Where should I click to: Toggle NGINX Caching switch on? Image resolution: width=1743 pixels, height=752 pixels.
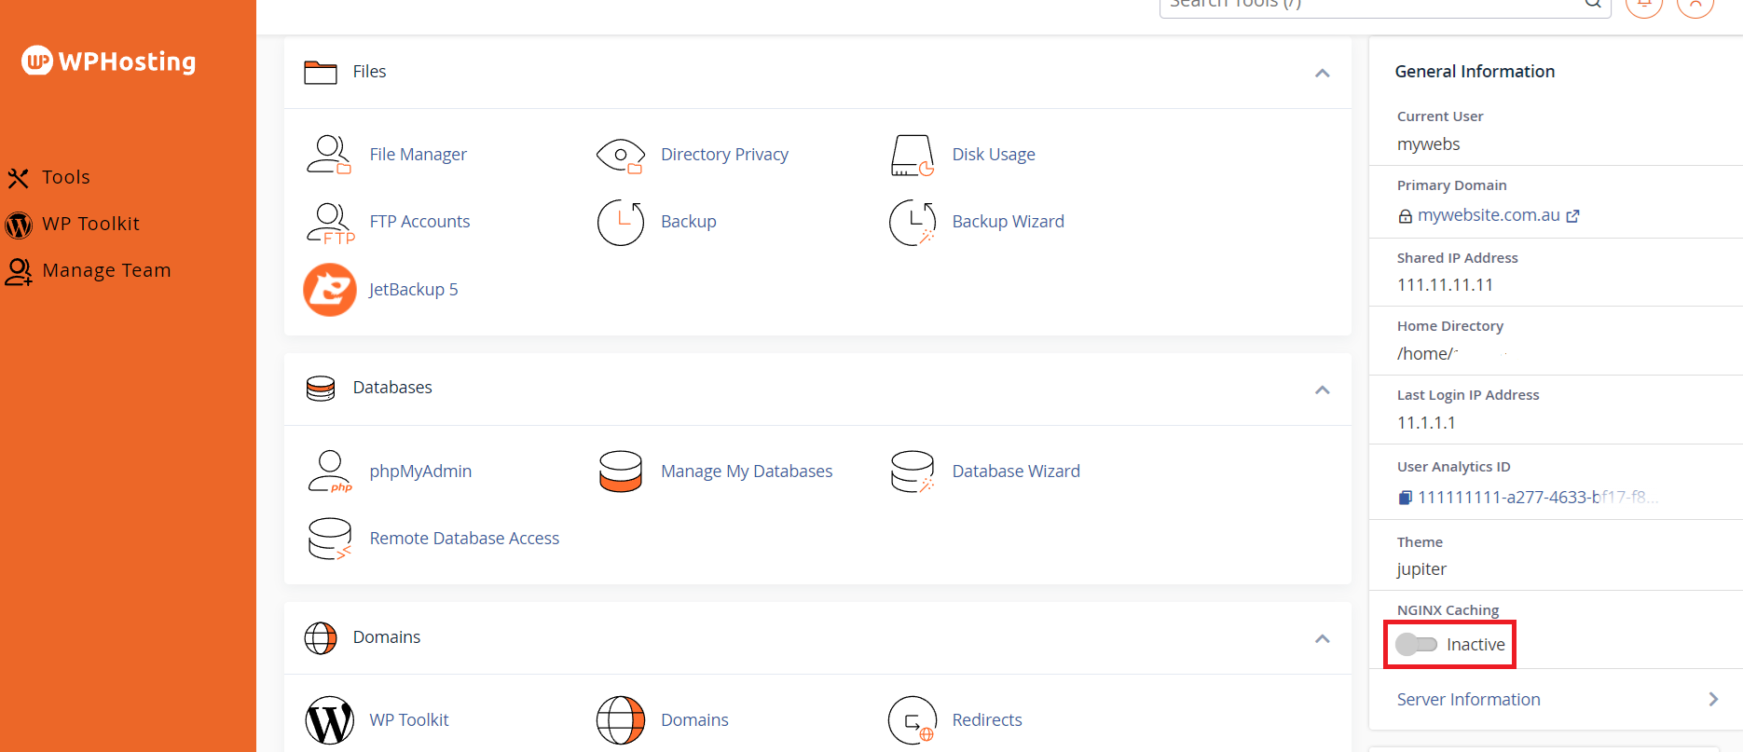pyautogui.click(x=1416, y=645)
